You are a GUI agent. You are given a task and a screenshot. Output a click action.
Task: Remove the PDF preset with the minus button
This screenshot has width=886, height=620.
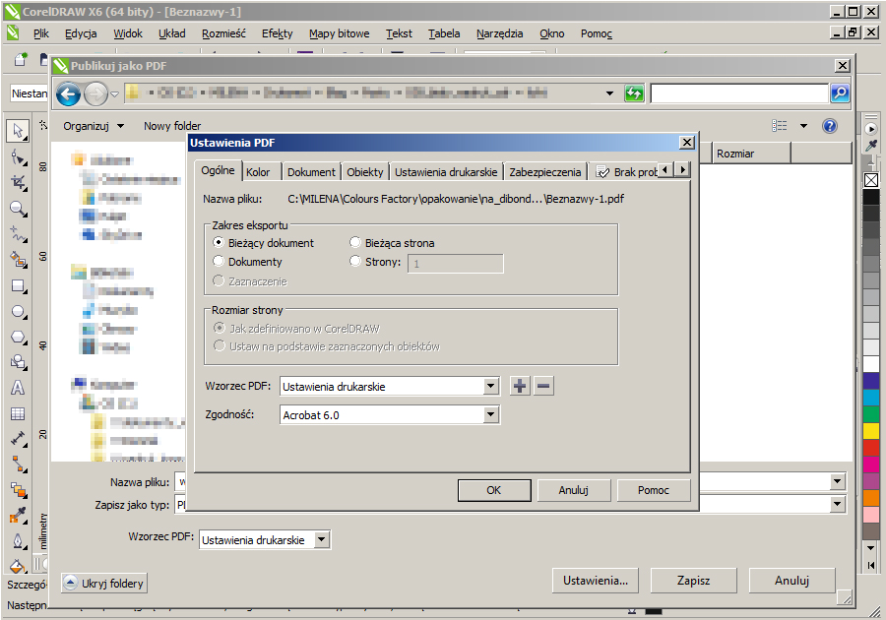(x=543, y=386)
